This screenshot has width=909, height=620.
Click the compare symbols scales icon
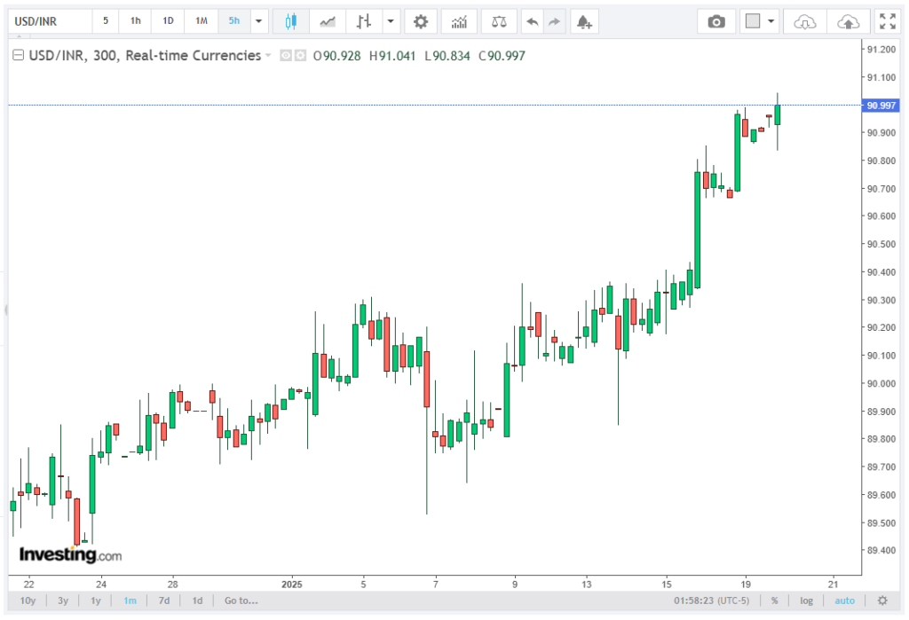pyautogui.click(x=501, y=21)
